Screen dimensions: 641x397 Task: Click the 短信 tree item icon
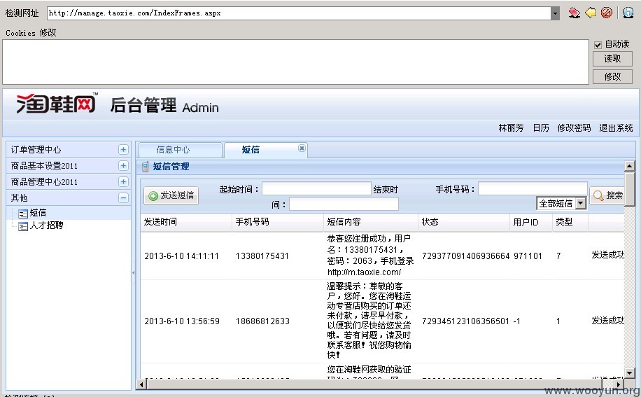23,214
